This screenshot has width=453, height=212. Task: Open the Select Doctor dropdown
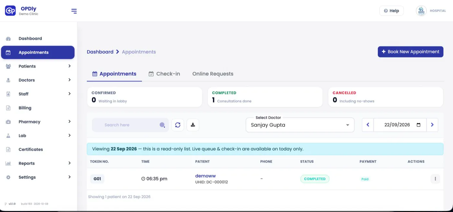click(300, 125)
